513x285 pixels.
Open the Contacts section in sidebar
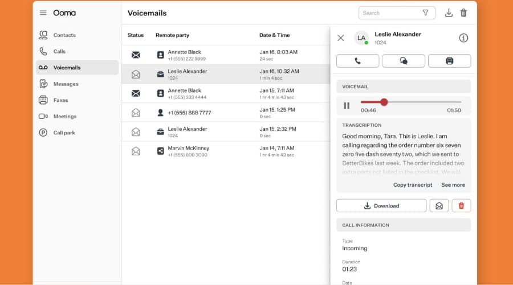pyautogui.click(x=43, y=35)
